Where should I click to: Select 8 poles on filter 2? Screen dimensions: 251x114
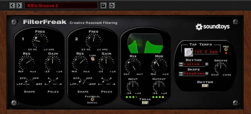(x=114, y=84)
